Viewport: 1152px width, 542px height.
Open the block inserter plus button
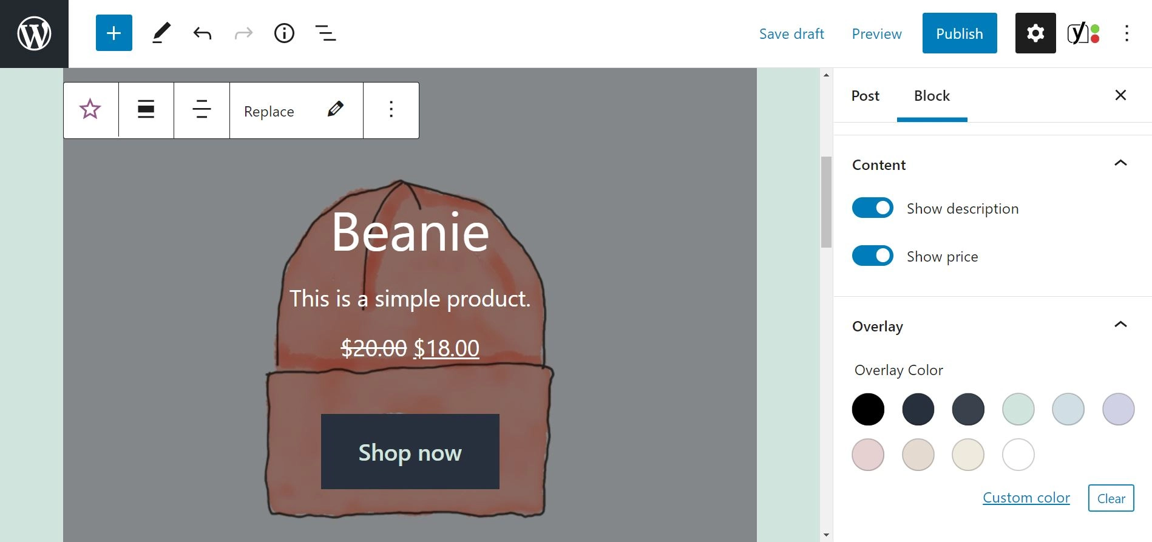(x=114, y=33)
